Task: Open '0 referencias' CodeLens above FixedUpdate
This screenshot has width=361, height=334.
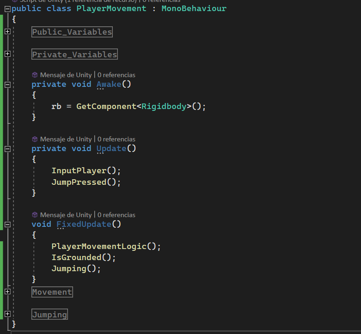Action: point(116,215)
